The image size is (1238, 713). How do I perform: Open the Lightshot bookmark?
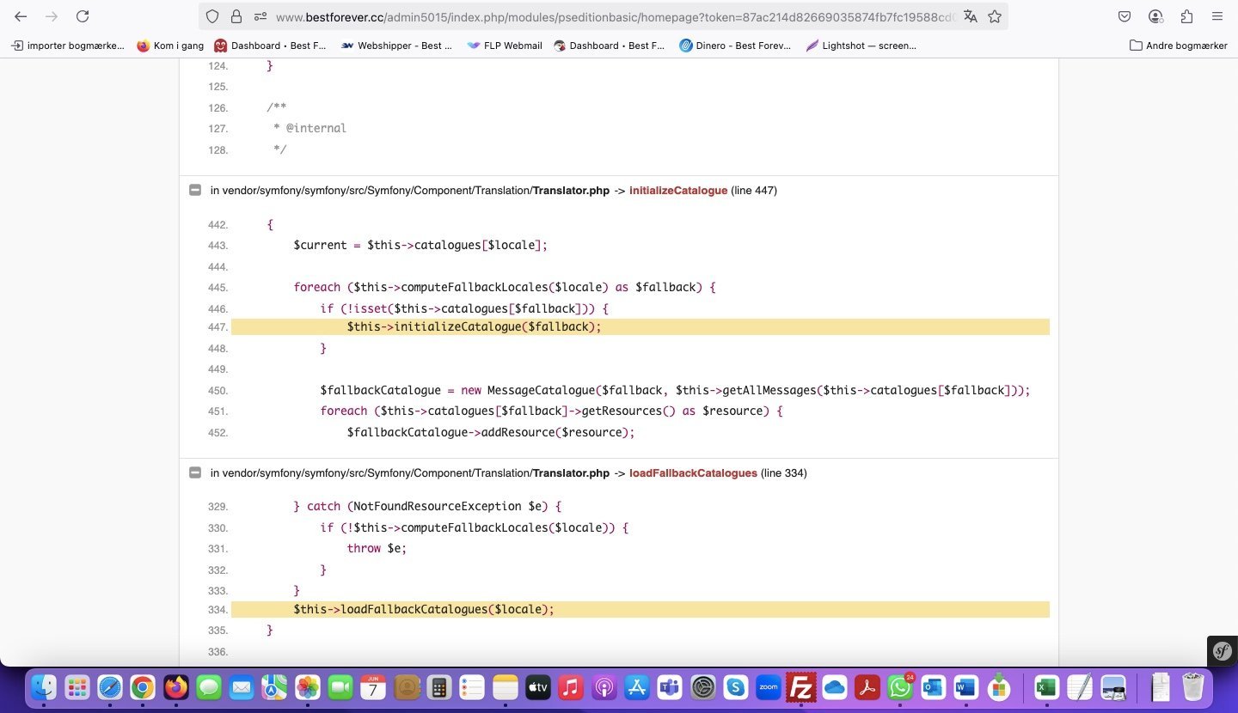click(861, 46)
